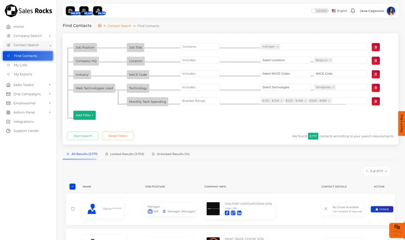
Task: Click the Start Search button
Action: [x=83, y=136]
